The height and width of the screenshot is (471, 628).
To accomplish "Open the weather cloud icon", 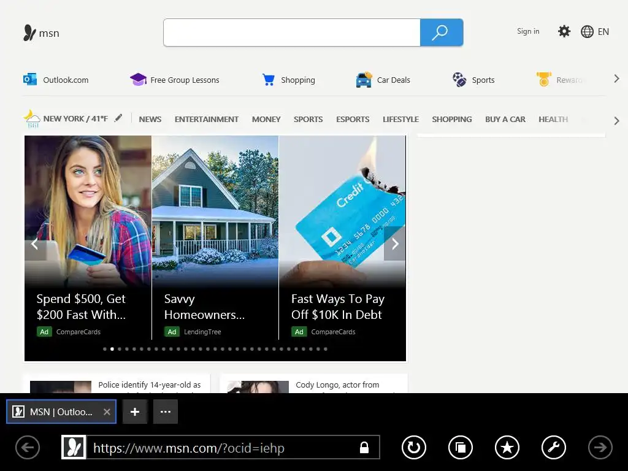I will pyautogui.click(x=32, y=119).
